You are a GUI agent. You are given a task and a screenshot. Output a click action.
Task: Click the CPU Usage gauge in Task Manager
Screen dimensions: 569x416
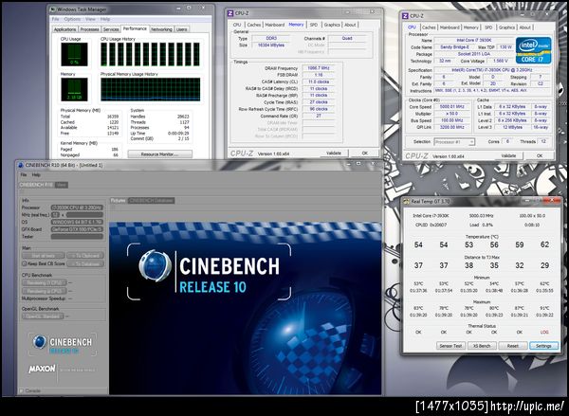point(74,54)
